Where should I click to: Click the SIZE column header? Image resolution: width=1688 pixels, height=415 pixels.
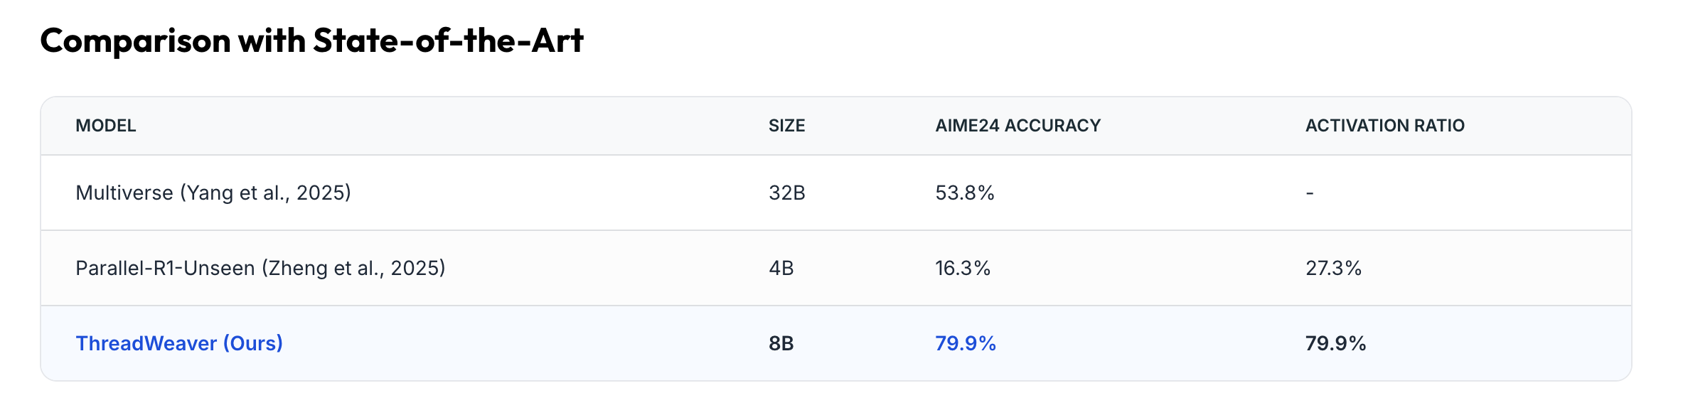point(786,126)
